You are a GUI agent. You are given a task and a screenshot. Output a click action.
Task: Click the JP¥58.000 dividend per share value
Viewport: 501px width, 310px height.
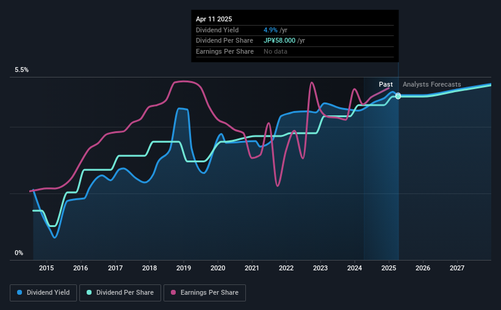(x=279, y=41)
